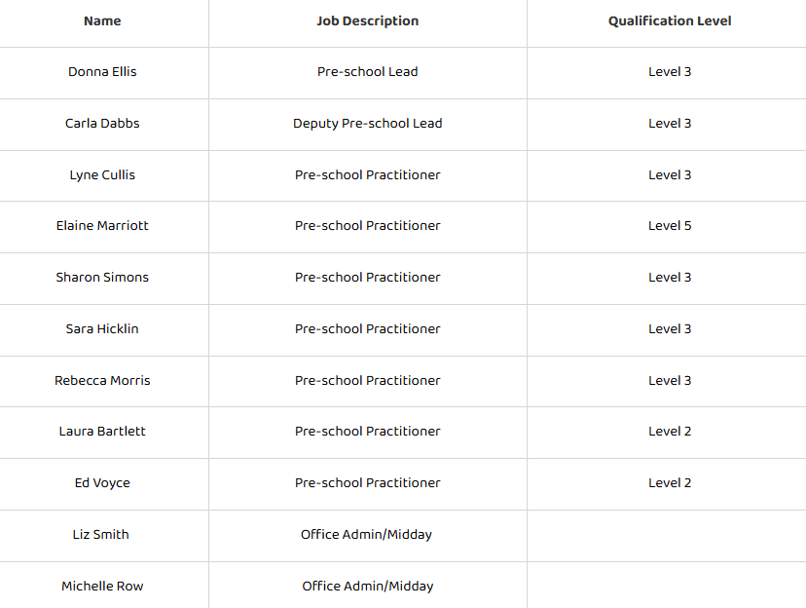Click Liz Smith's Office Admin/Midday cell
The width and height of the screenshot is (806, 608).
click(366, 535)
